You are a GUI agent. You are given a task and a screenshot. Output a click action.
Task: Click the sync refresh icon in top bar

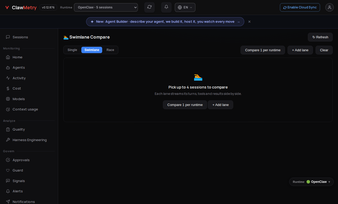[149, 7]
